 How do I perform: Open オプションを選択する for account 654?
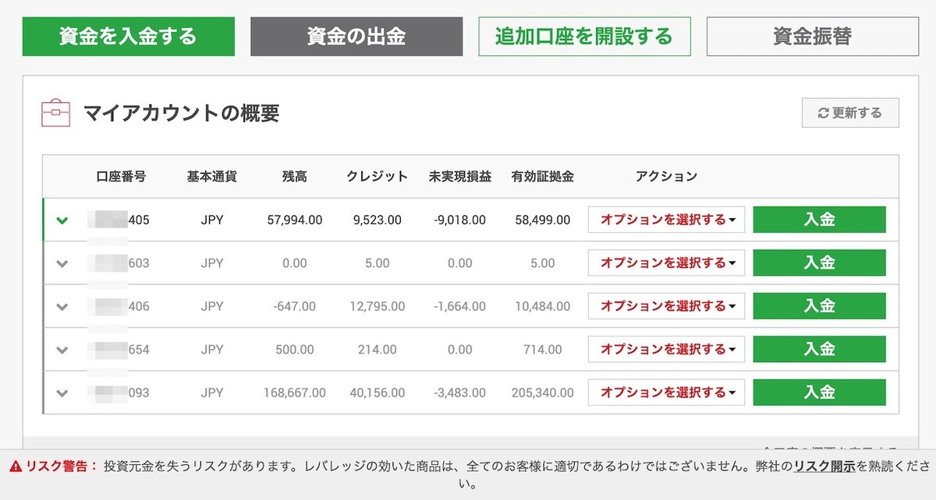point(667,349)
